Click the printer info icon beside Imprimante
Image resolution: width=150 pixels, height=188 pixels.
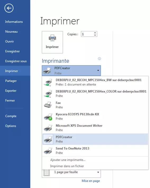tap(99, 59)
